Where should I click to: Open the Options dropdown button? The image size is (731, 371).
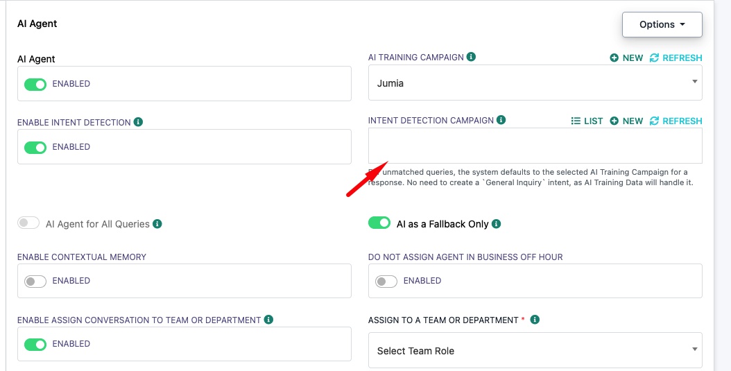point(662,25)
